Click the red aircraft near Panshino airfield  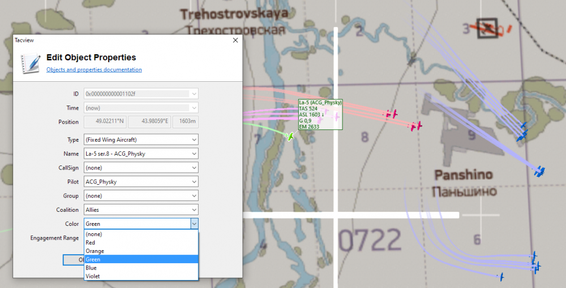click(x=415, y=126)
